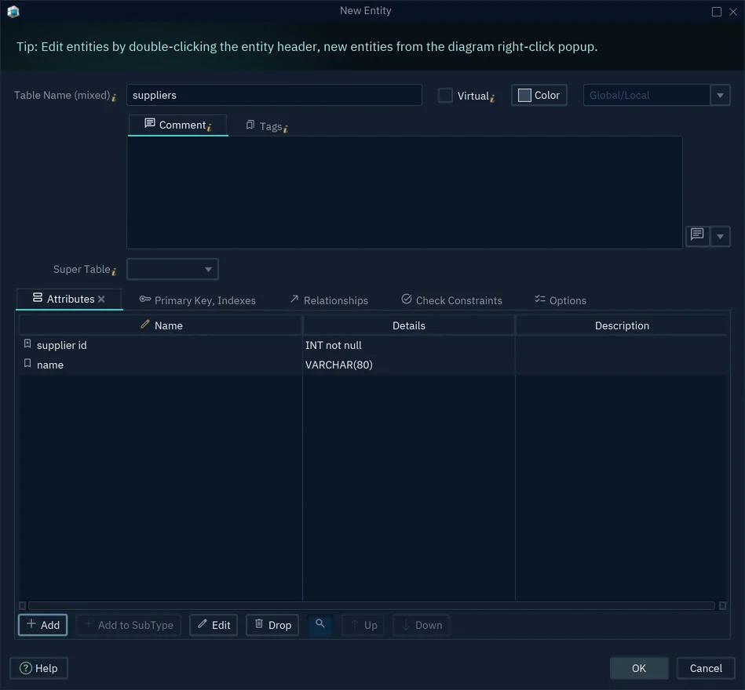Switch to the Comment tab
Screen dimensions: 745x690
(177, 125)
